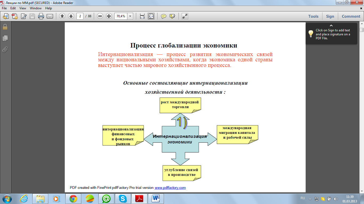Open page thumbnails panel in sidebar
The width and height of the screenshot is (364, 204).
click(5, 38)
